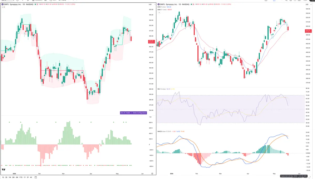The width and height of the screenshot is (315, 179).
Task: Select the RSI 14 close legend
Action: point(161,89)
